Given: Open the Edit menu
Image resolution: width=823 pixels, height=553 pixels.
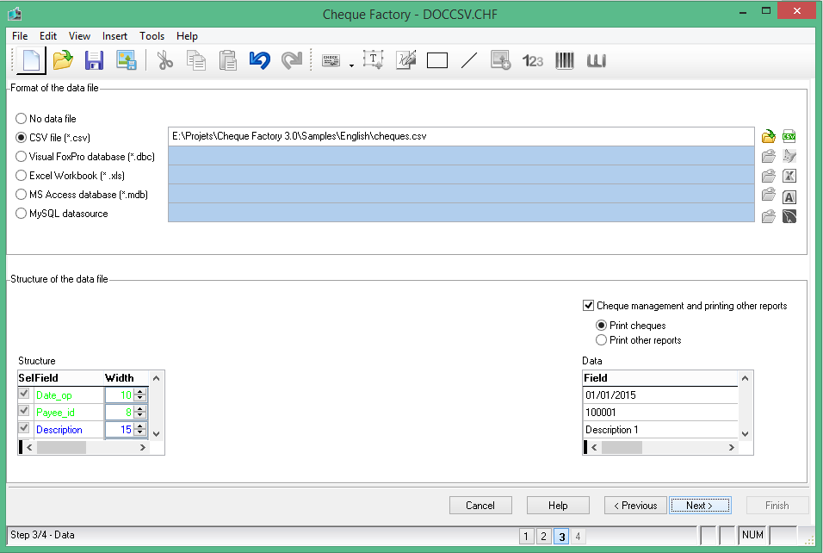Looking at the screenshot, I should (47, 35).
